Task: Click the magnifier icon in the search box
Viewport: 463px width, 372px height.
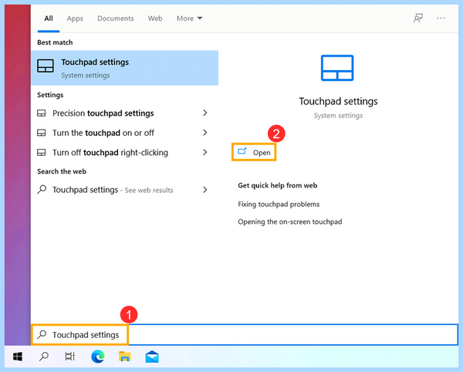Action: coord(42,334)
